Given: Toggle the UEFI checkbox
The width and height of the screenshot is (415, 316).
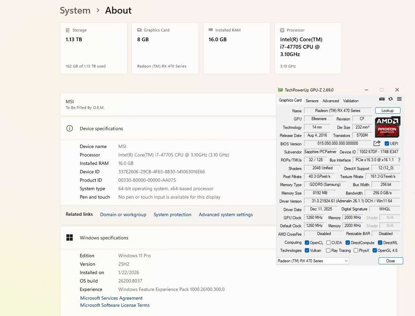Looking at the screenshot, I should tap(387, 144).
